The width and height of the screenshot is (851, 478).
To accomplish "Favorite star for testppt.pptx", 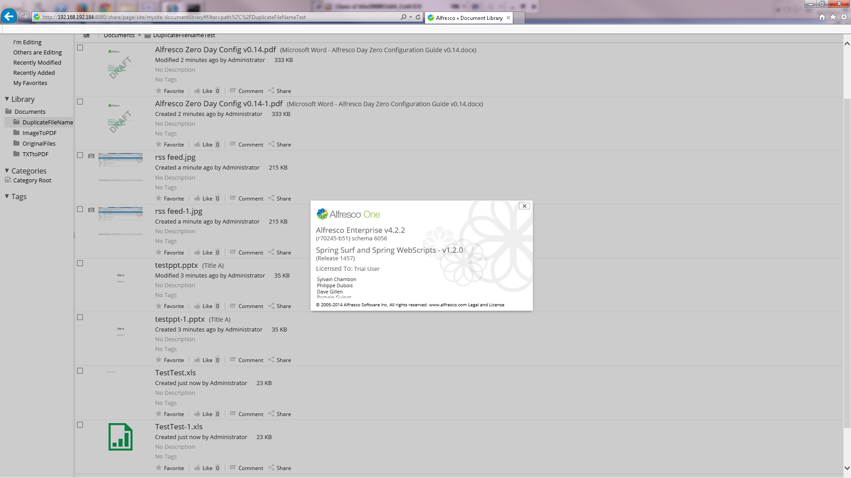I will click(x=158, y=305).
